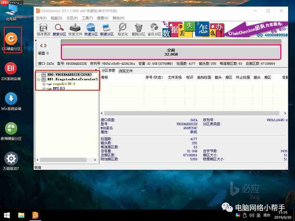Viewport: 295px width, 221px height.
Task: Click the 备份分区 (Backup Partition) icon
Action: (154, 29)
